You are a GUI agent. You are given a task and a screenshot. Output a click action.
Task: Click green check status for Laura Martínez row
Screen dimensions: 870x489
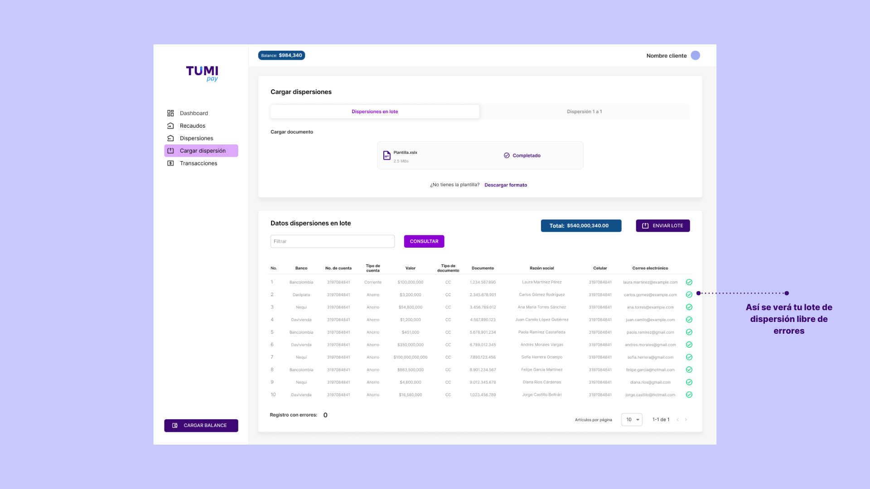[689, 282]
